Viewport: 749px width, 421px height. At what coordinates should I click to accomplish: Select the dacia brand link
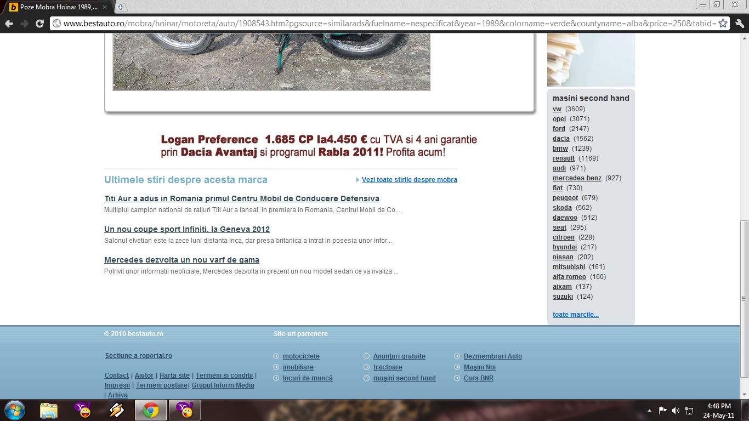561,139
